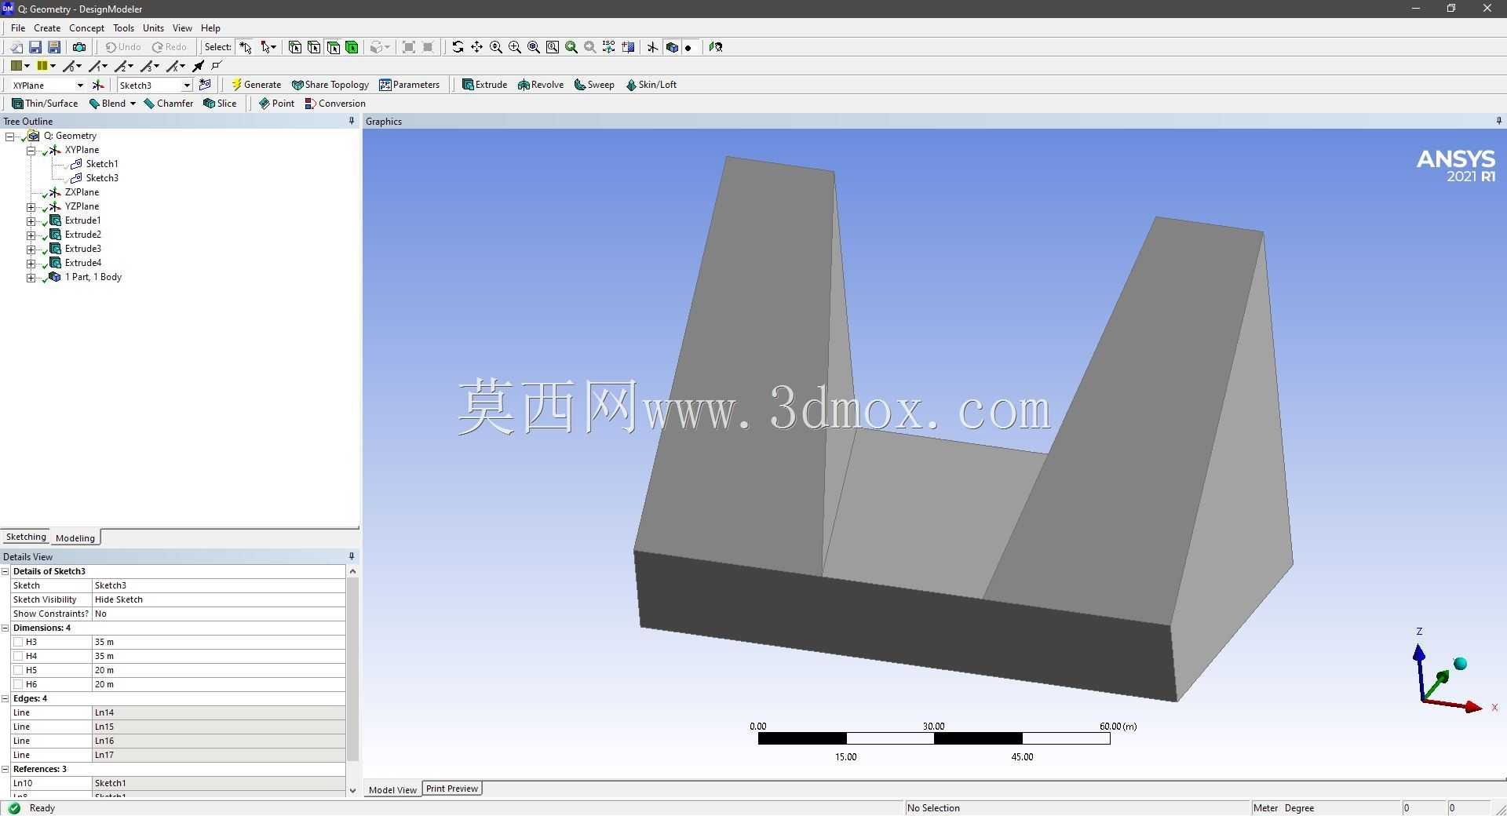Click the Parameters button
The height and width of the screenshot is (816, 1507).
coord(409,85)
